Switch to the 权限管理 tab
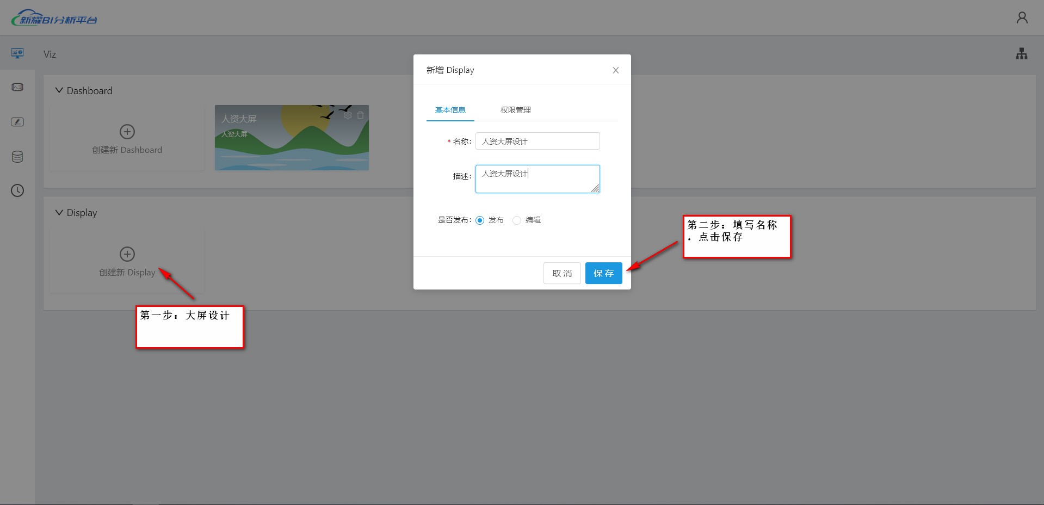 coord(515,110)
